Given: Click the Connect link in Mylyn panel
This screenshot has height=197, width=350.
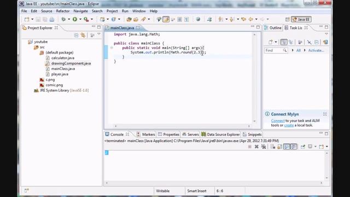Looking at the screenshot, I should 278,120.
